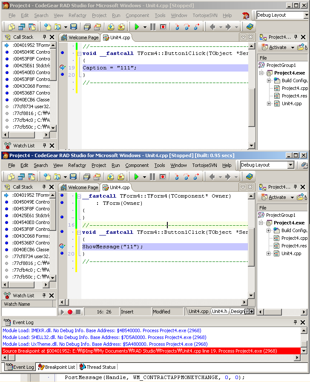The width and height of the screenshot is (310, 382).
Task: Open the Debug Layout dropdown in lower window
Action: click(291, 165)
